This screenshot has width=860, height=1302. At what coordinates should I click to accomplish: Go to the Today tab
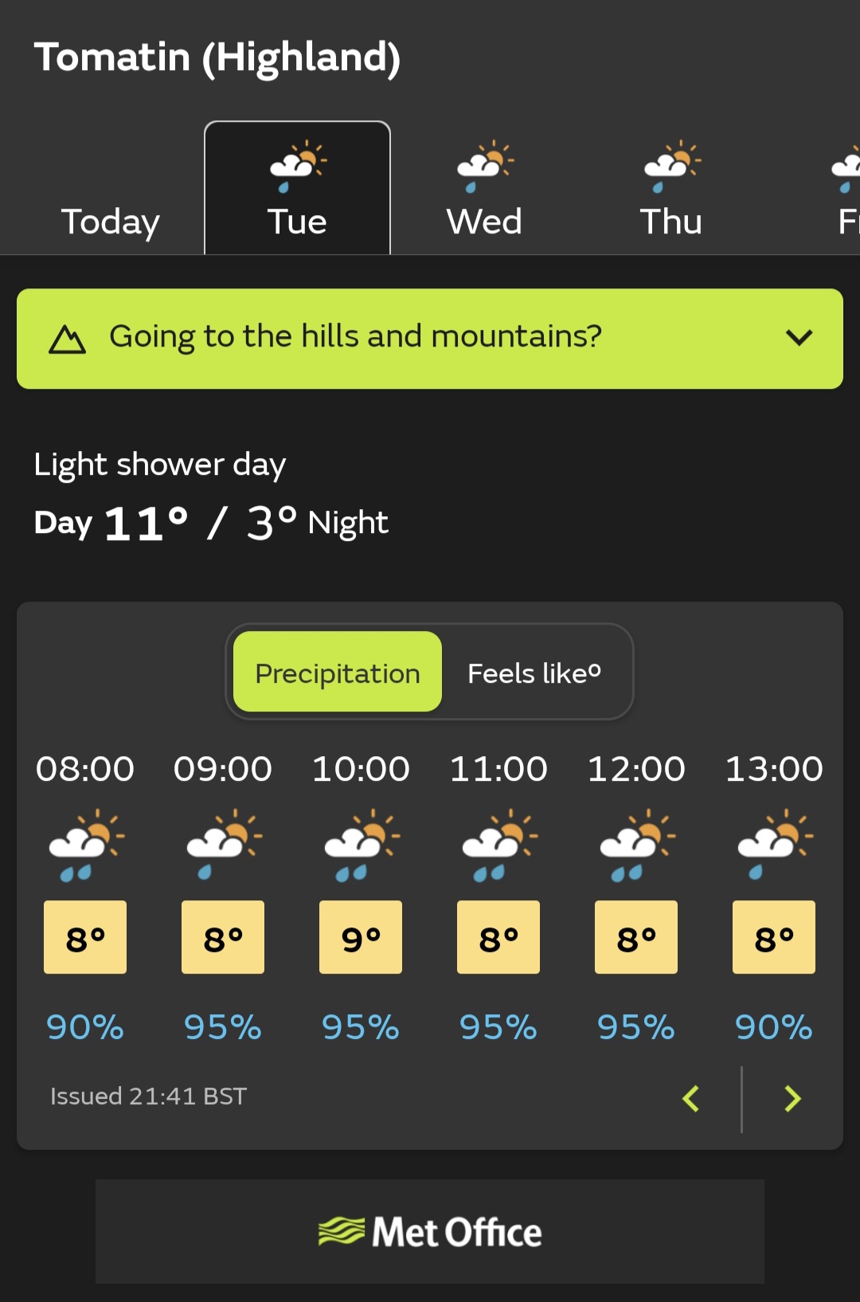coord(111,221)
